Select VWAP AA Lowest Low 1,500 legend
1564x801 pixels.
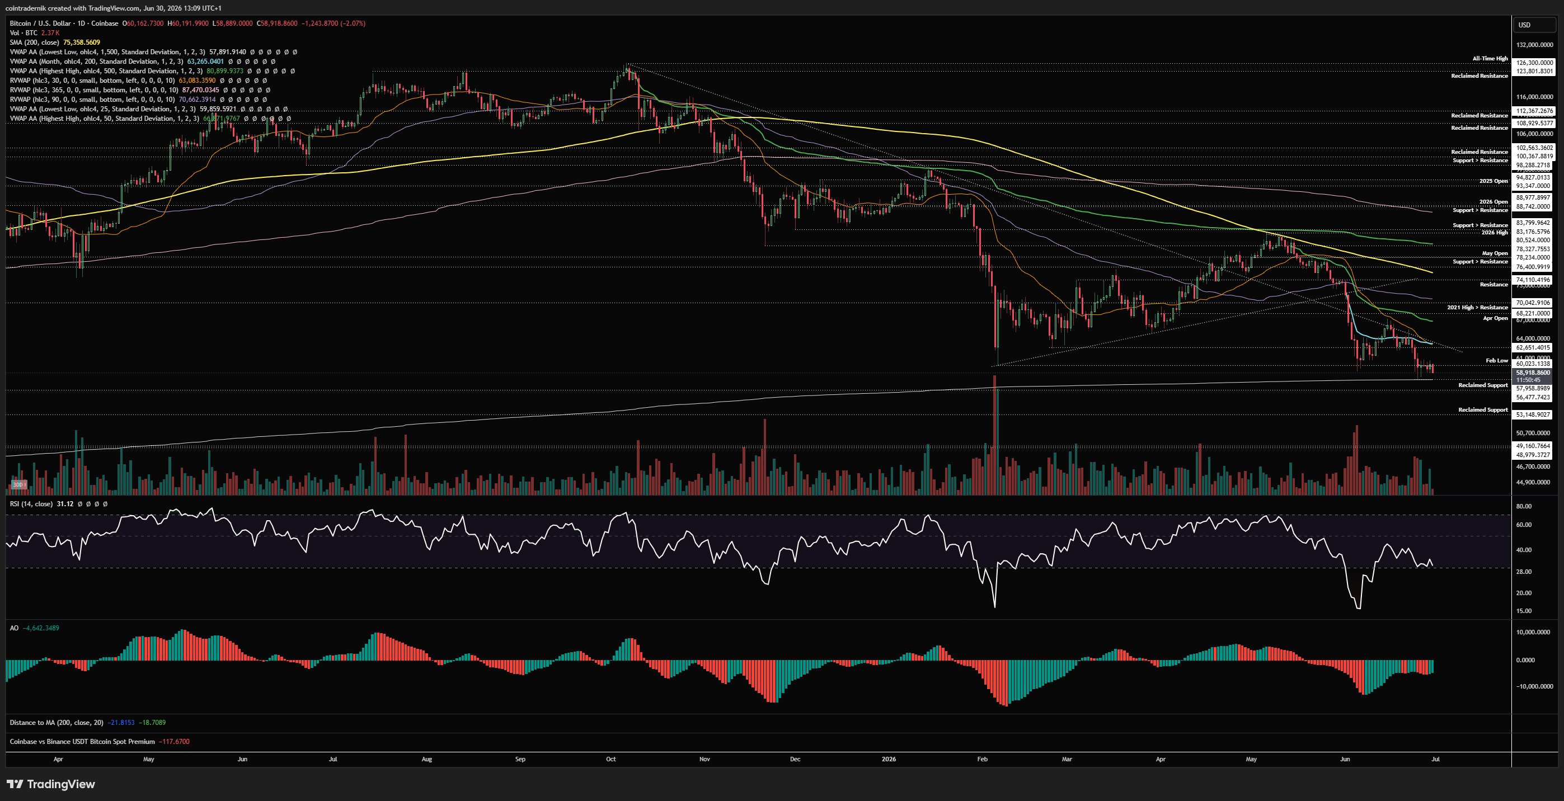pos(107,52)
